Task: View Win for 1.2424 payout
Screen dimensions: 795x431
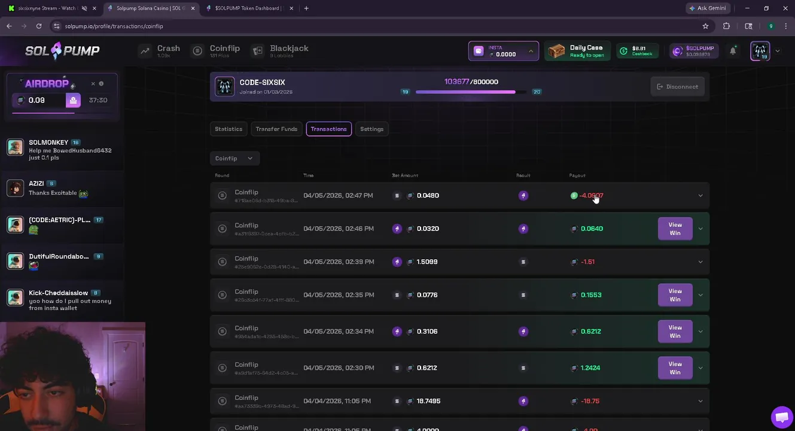Action: (675, 368)
